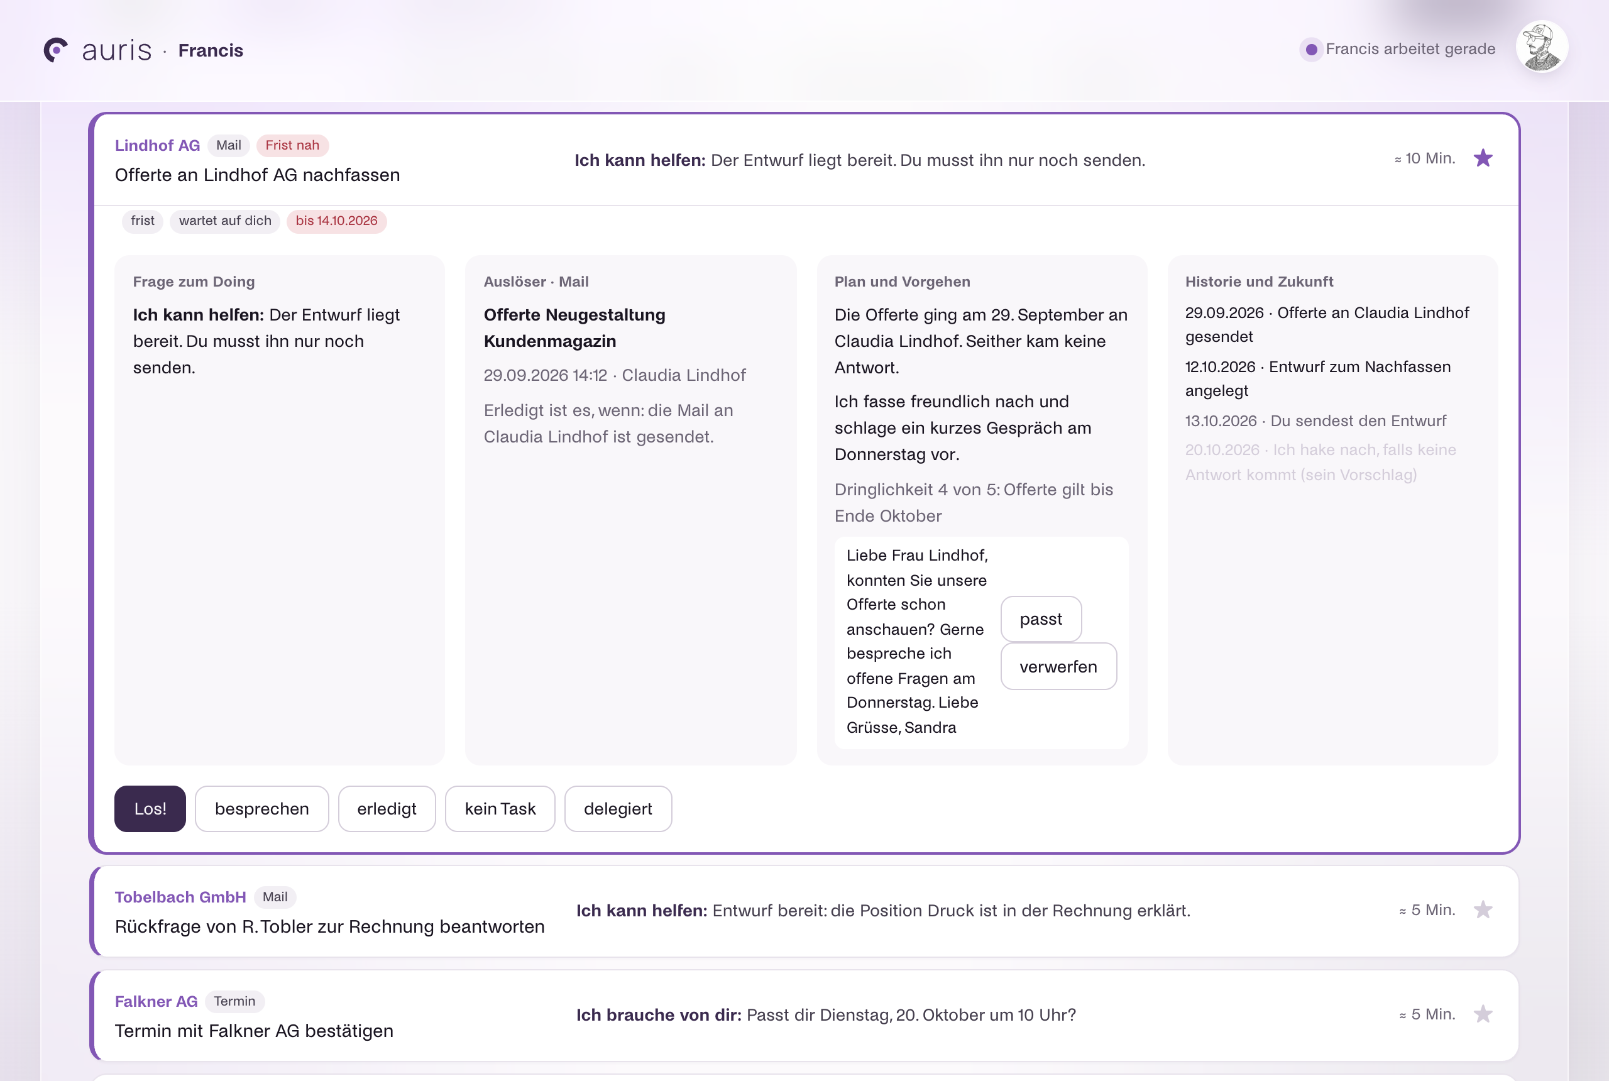
Task: Mark task as erledigt
Action: (387, 809)
